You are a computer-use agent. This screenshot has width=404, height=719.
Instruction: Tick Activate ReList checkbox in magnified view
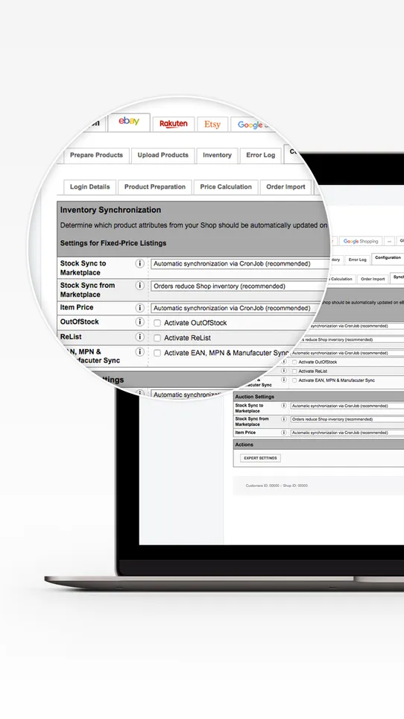[157, 338]
